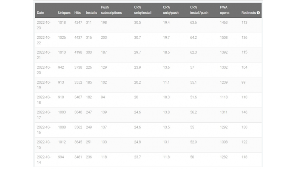Click the 2022-10-22 date cell
This screenshot has height=169, width=296.
coord(44,40)
